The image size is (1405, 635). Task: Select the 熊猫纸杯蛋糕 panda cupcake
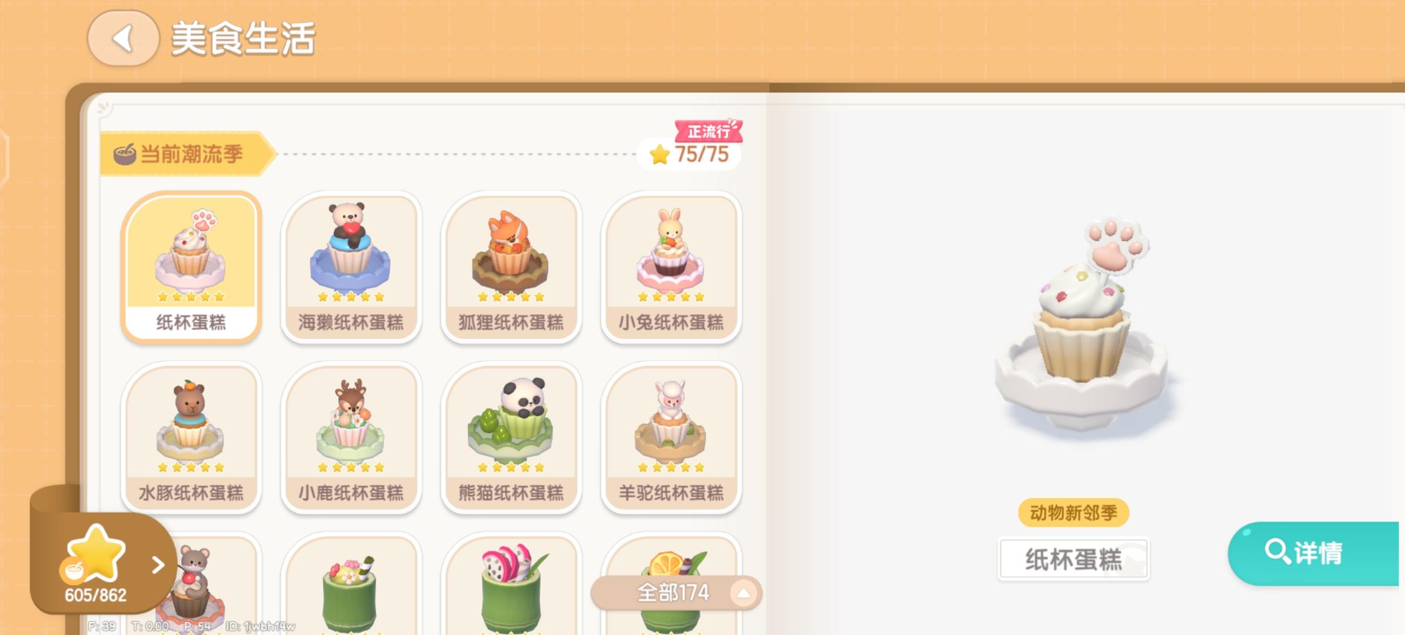511,438
